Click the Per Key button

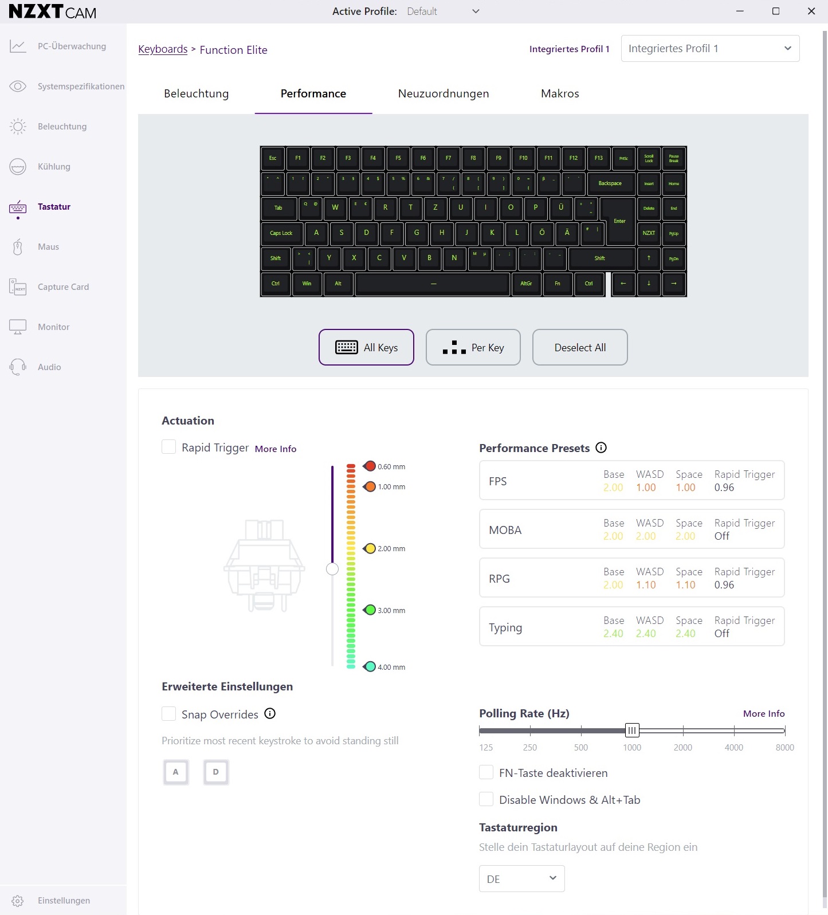[x=473, y=347]
